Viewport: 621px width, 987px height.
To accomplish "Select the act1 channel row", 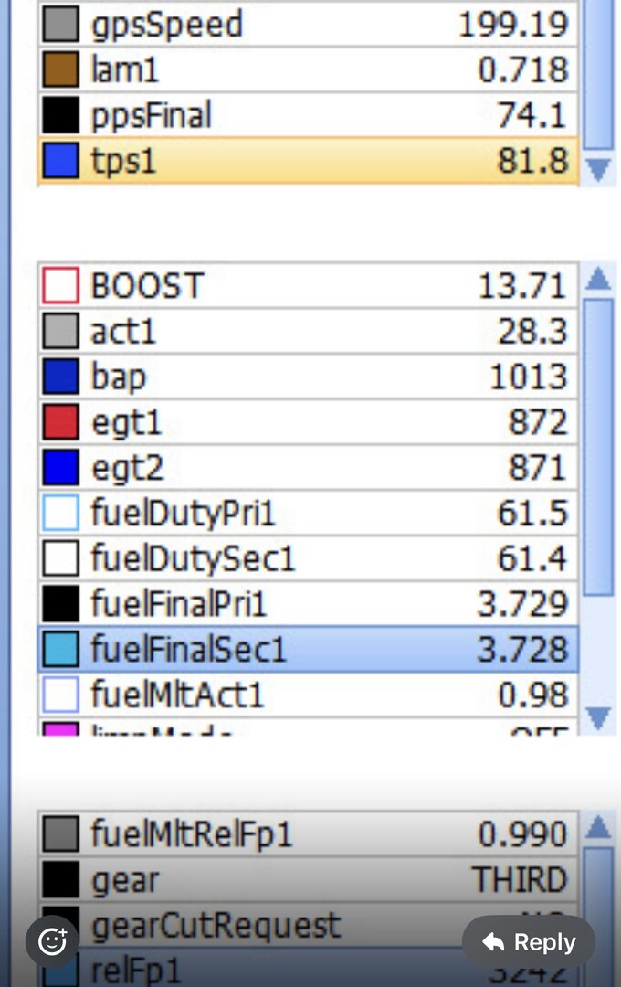I will coord(309,331).
